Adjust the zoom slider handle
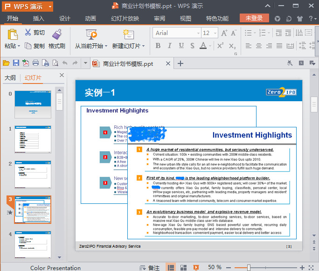Viewport: 319px width, 271px height. point(249,268)
